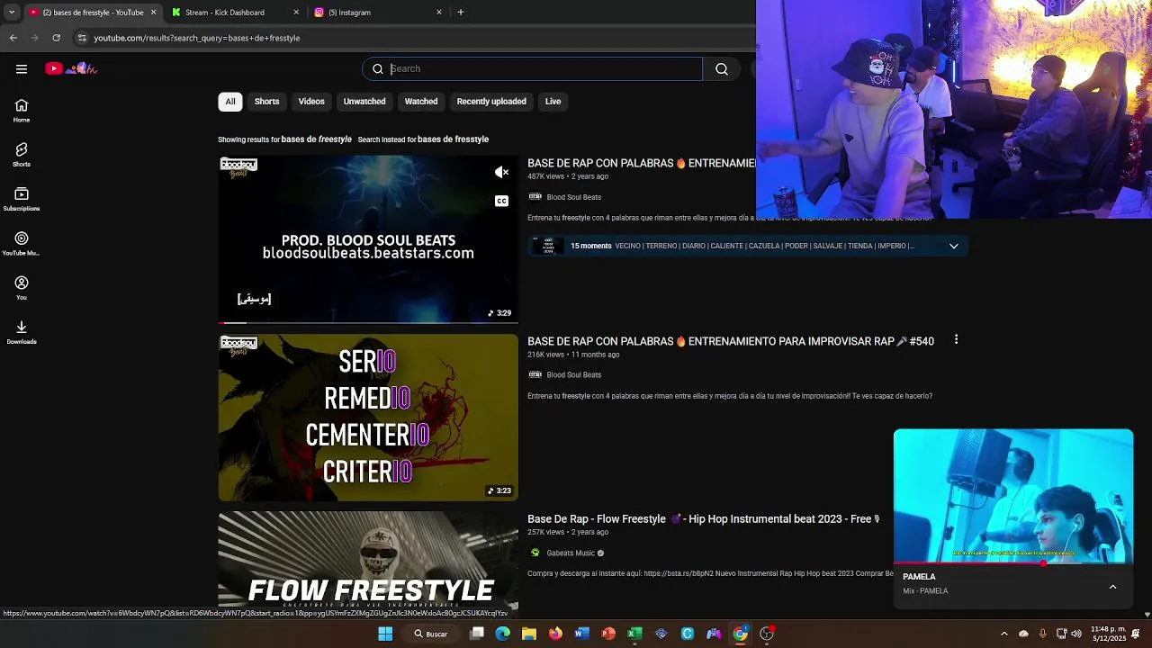
Task: Select the Recently uploaded filter chip
Action: [x=491, y=102]
